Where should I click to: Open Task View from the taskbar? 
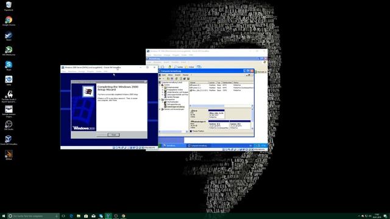(x=63, y=216)
